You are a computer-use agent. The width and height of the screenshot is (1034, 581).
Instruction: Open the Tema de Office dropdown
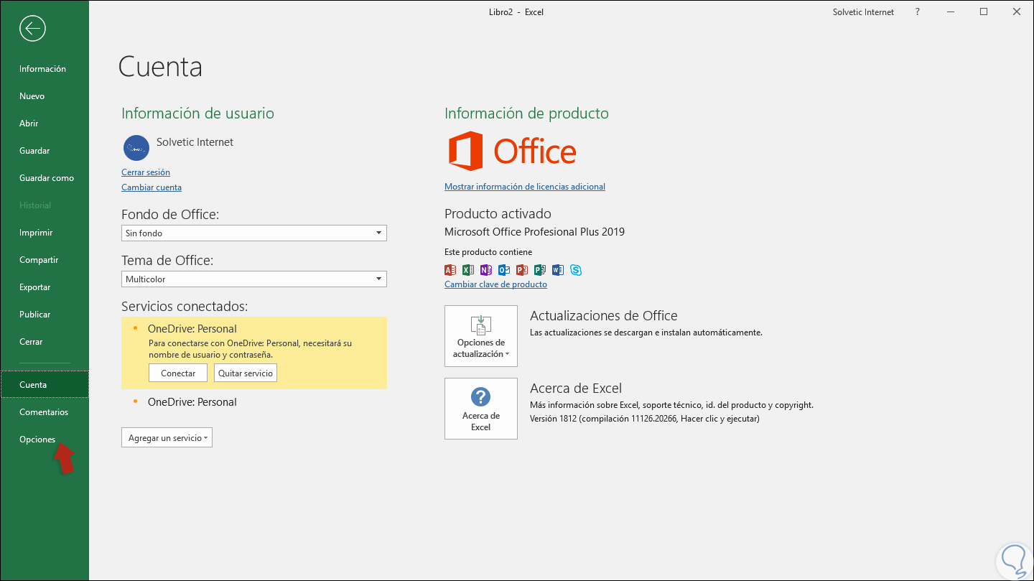coord(254,279)
